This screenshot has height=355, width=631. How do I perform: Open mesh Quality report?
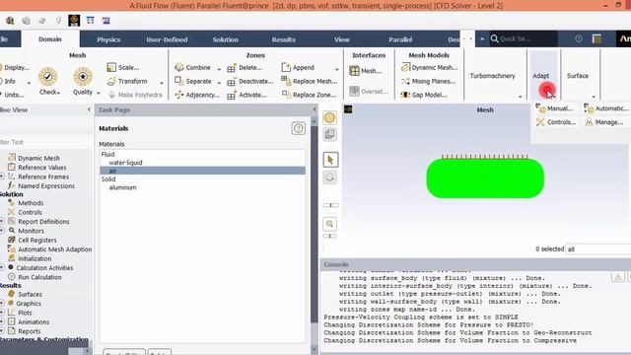83,81
